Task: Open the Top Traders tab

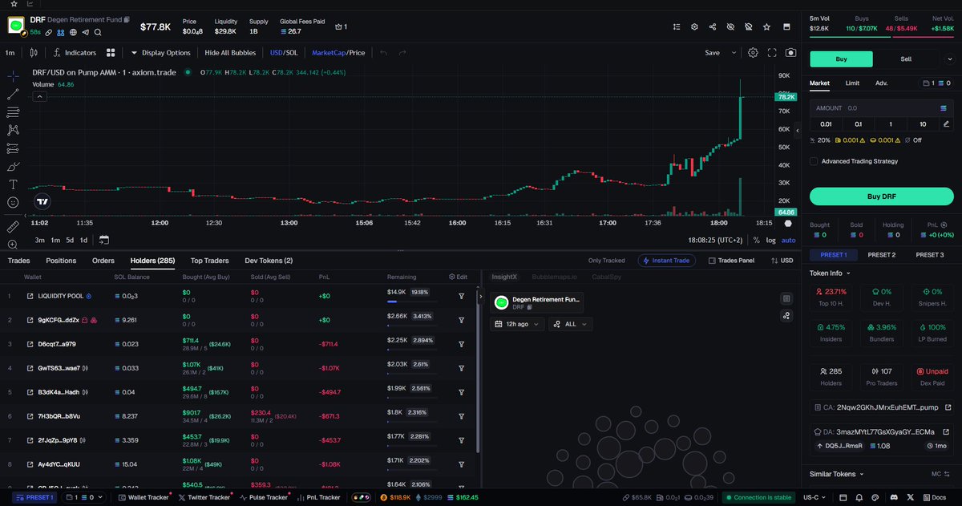Action: pos(209,261)
